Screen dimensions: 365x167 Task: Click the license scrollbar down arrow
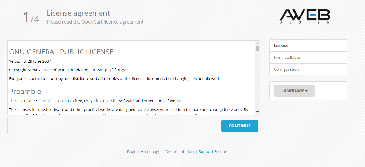click(x=257, y=112)
